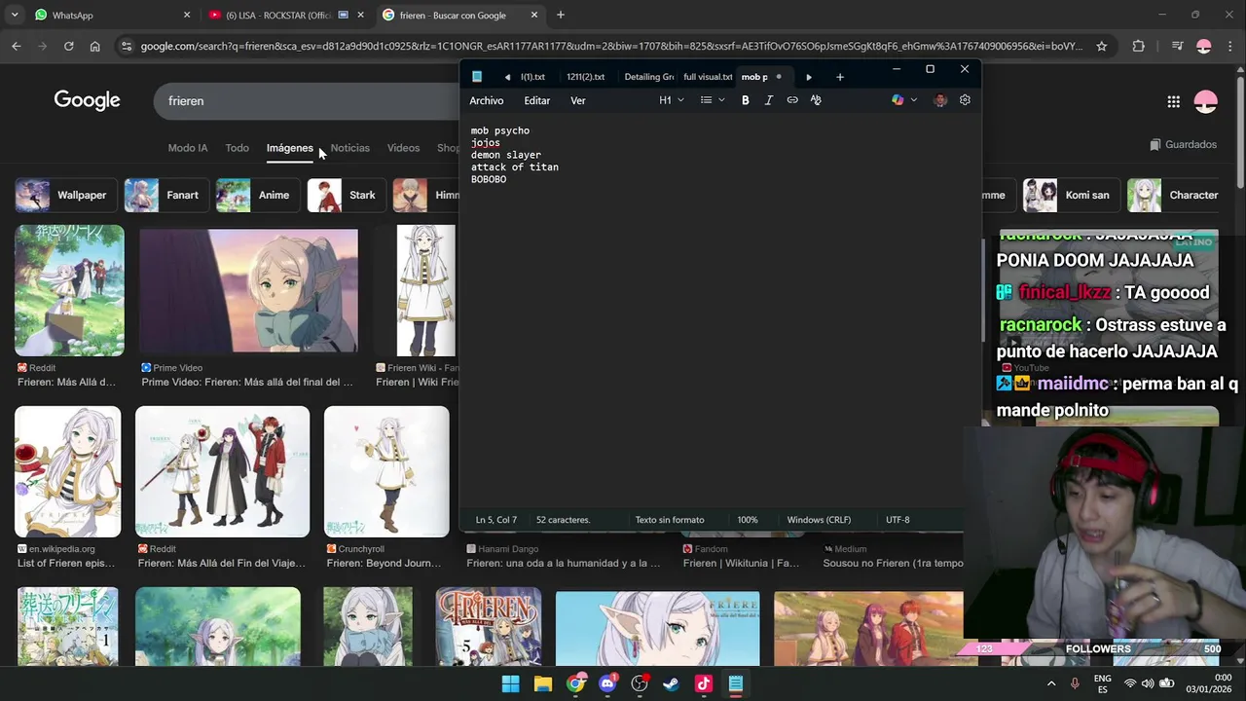1246x701 pixels.
Task: Close the WhatsApp browser tab
Action: pos(187,16)
